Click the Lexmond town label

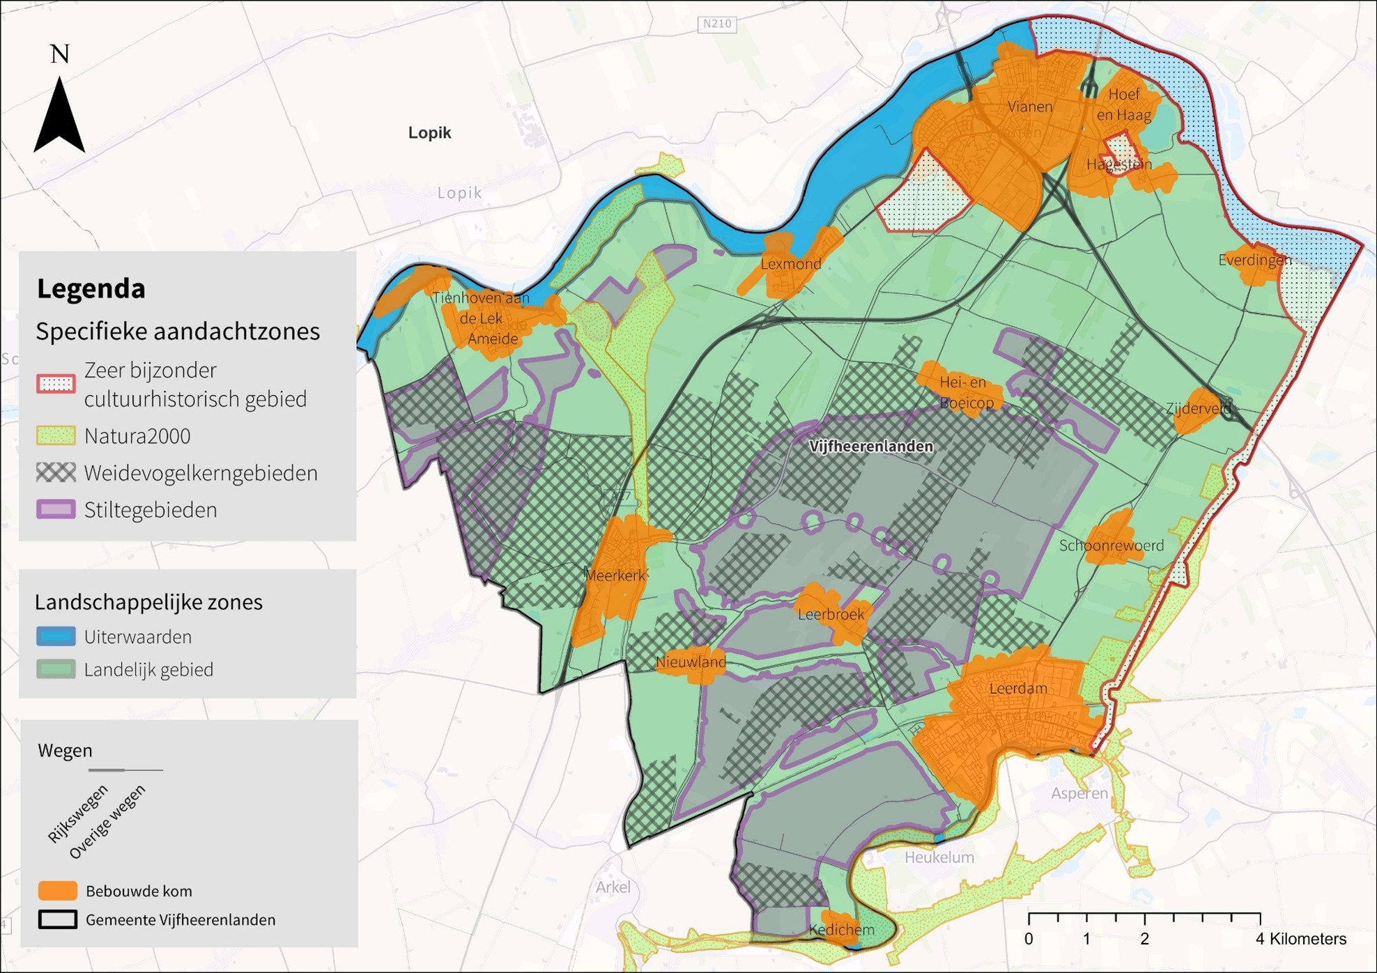coord(790,264)
